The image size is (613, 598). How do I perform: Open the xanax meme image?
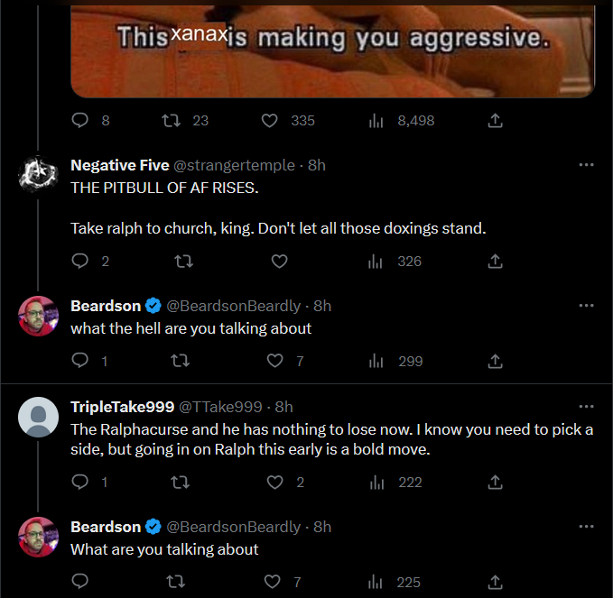333,51
